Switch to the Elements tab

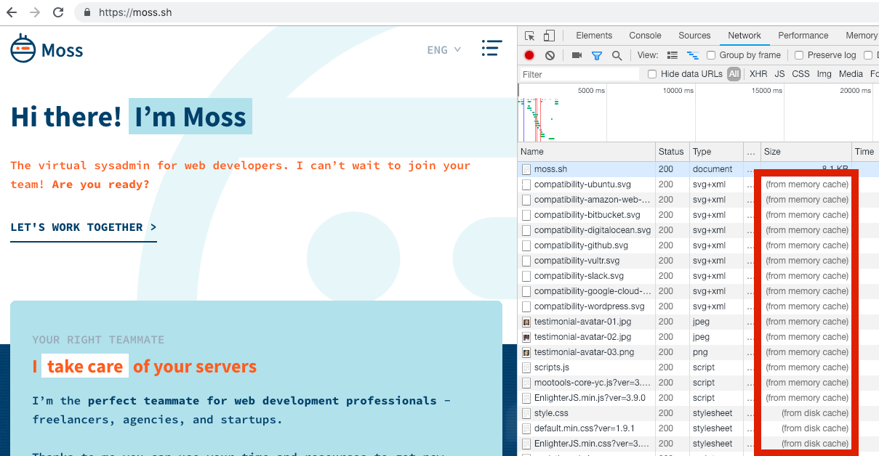click(x=594, y=36)
